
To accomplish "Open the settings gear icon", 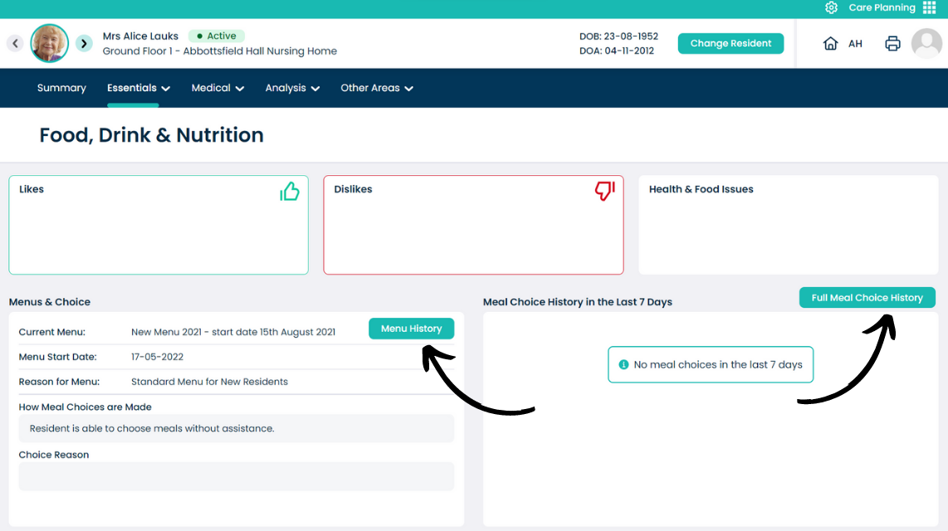I will tap(831, 7).
